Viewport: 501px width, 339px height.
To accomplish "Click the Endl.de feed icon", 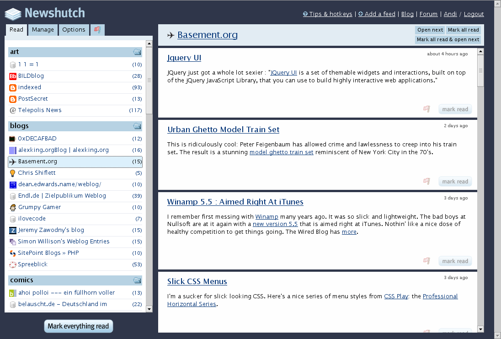I will click(13, 196).
